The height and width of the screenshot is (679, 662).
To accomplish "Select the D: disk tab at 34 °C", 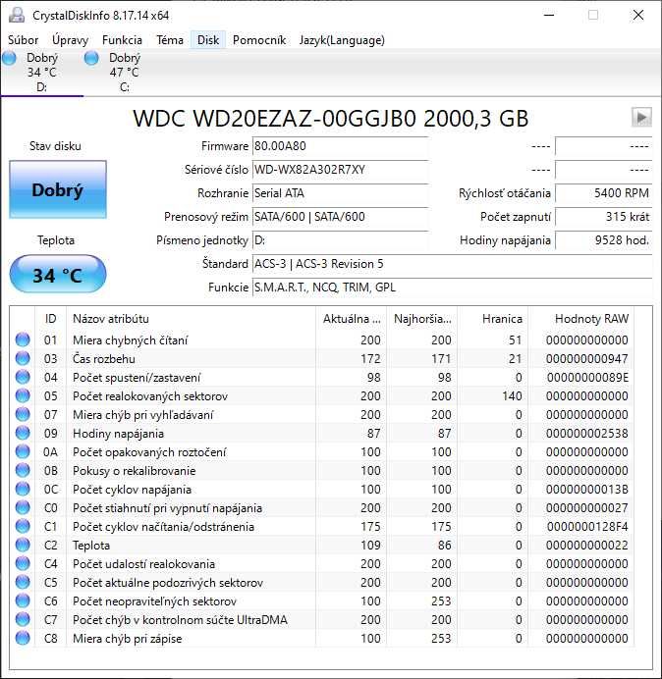I will (x=41, y=73).
